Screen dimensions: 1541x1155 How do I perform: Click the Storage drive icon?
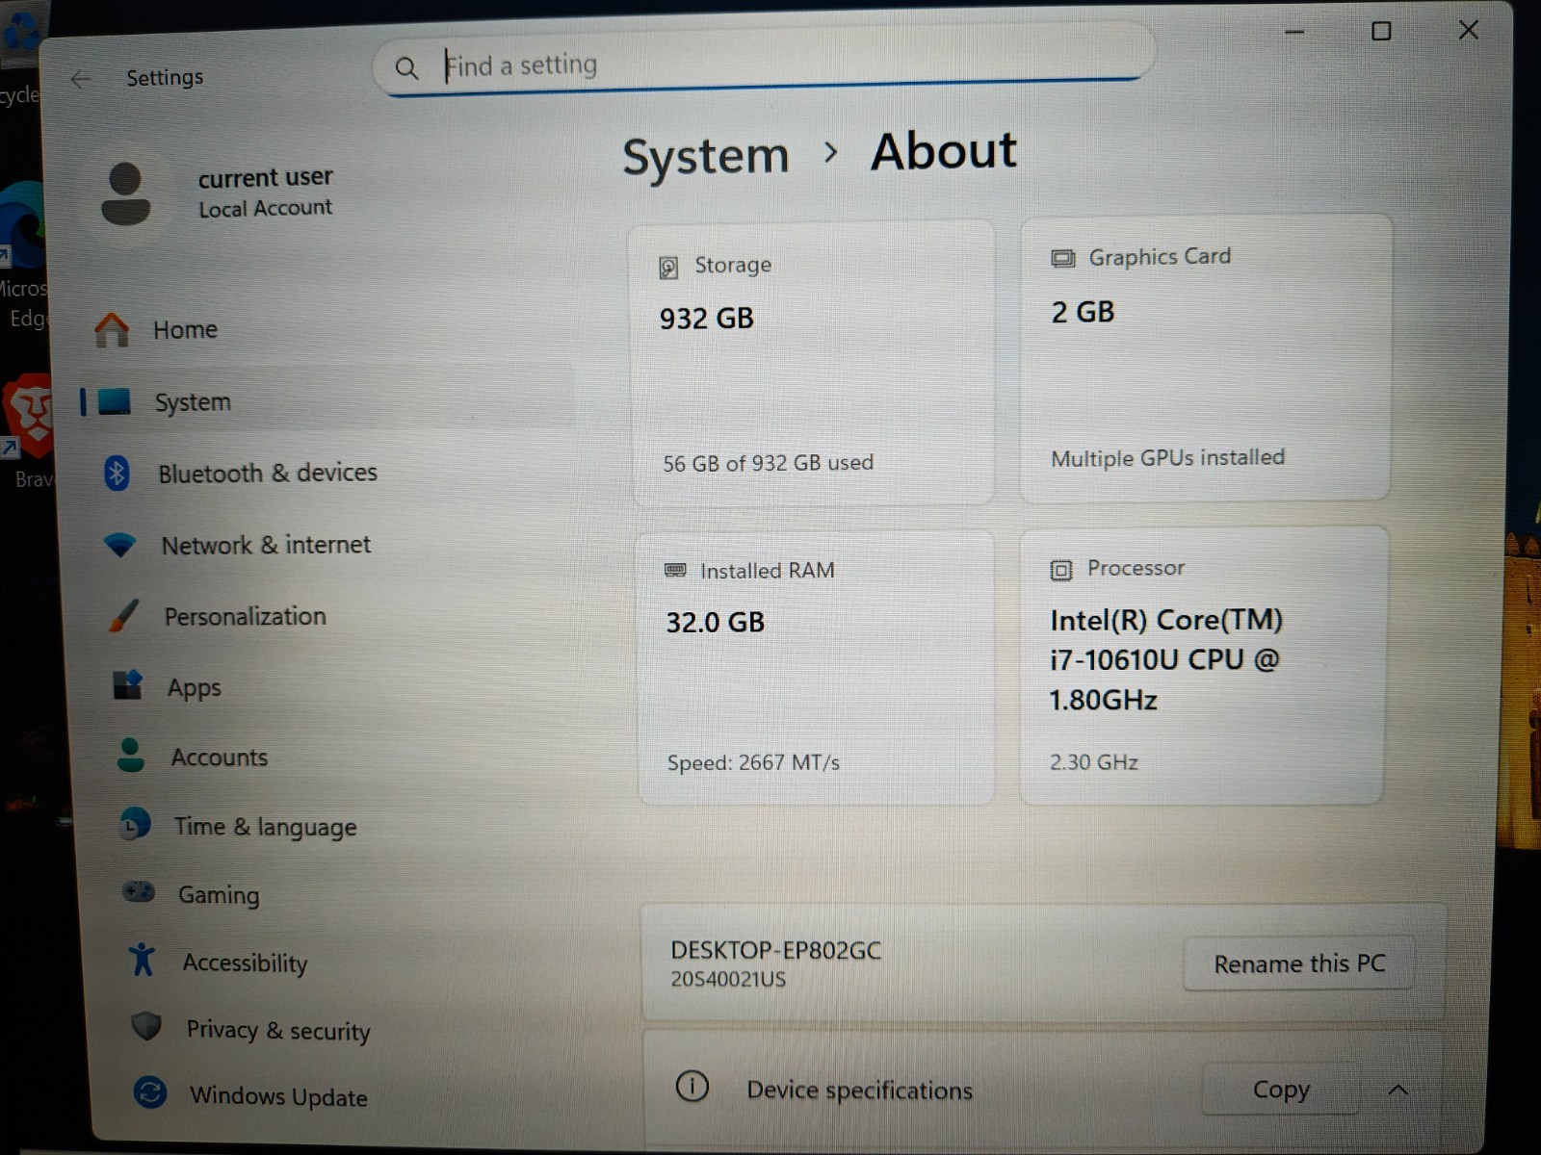(668, 268)
